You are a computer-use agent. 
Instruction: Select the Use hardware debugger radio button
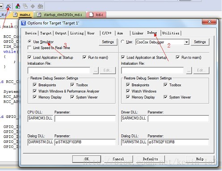tap(122, 42)
